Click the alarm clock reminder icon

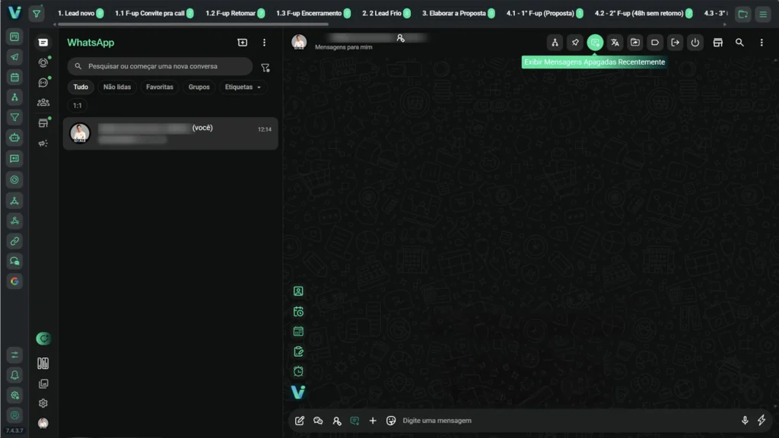(298, 371)
